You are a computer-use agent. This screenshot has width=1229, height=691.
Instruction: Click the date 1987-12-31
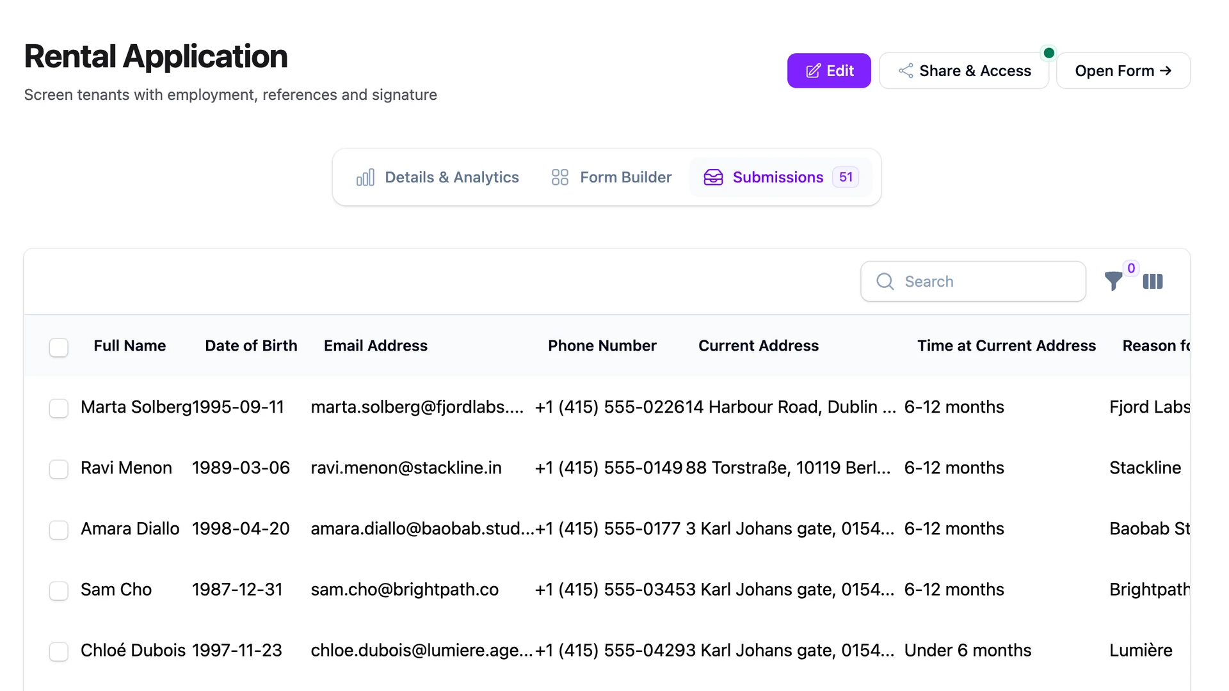pos(237,589)
